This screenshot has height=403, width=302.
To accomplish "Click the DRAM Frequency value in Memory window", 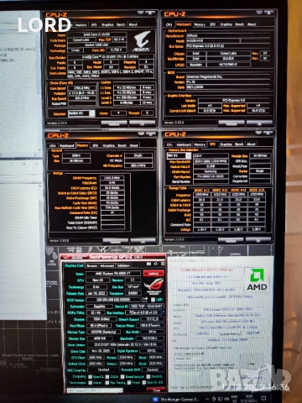I will [112, 178].
